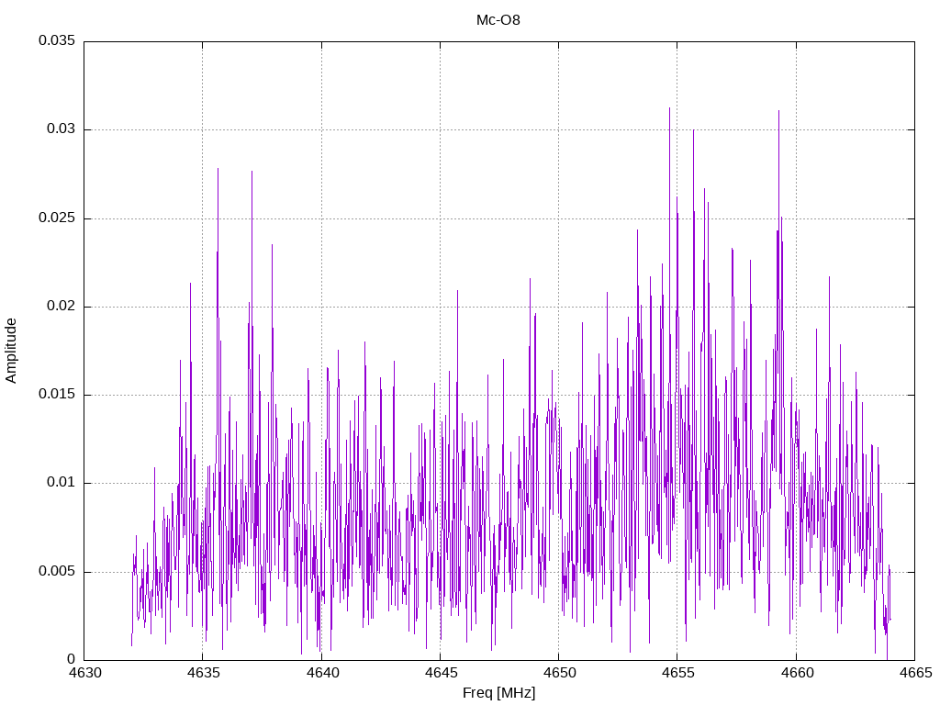940x705 pixels.
Task: Click the 0.01 y-axis tick label
Action: click(62, 483)
